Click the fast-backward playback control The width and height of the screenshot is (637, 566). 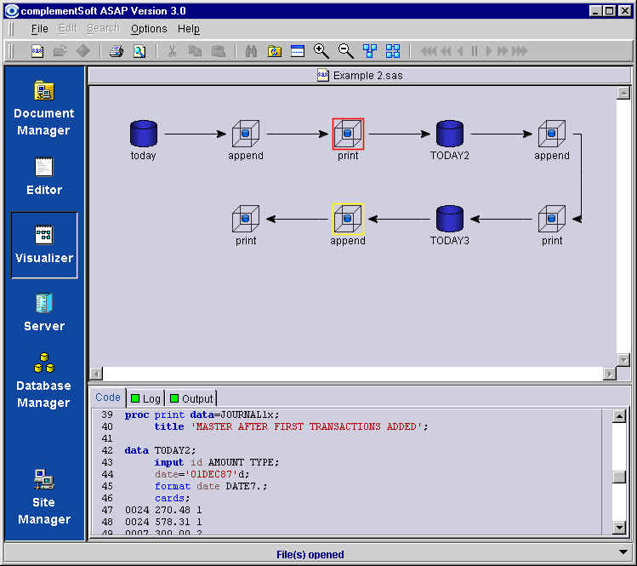pyautogui.click(x=446, y=51)
